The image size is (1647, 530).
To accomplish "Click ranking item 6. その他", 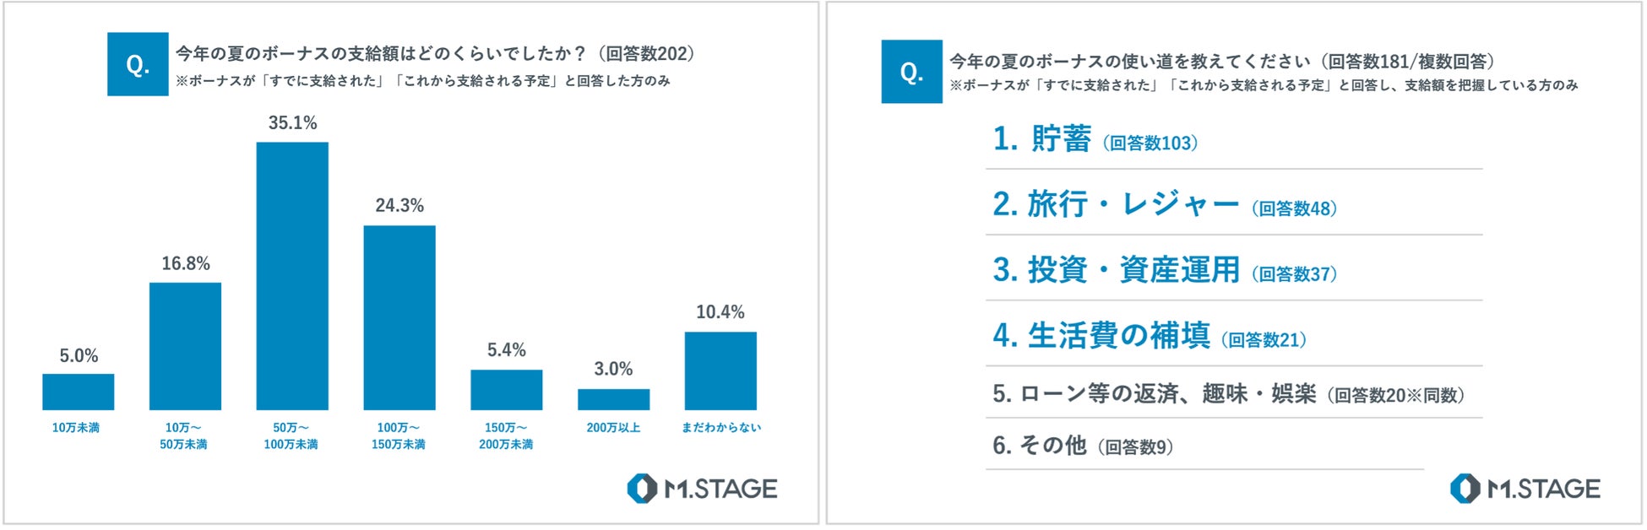I will tap(1083, 446).
